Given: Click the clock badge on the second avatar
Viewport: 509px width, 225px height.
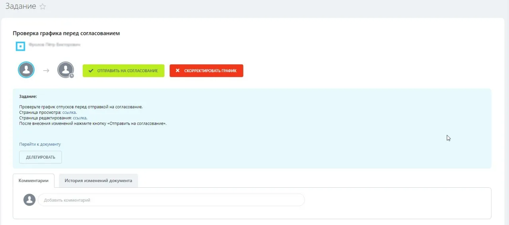Looking at the screenshot, I should (72, 75).
